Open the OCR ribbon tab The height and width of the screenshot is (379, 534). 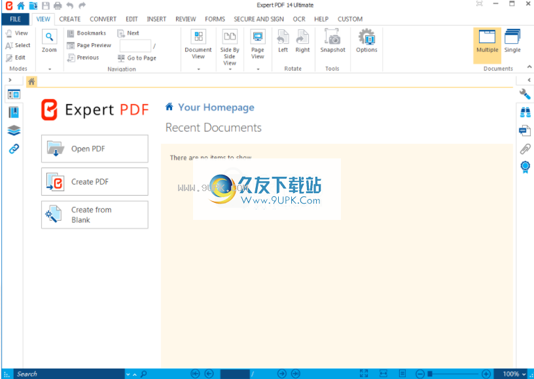tap(299, 19)
